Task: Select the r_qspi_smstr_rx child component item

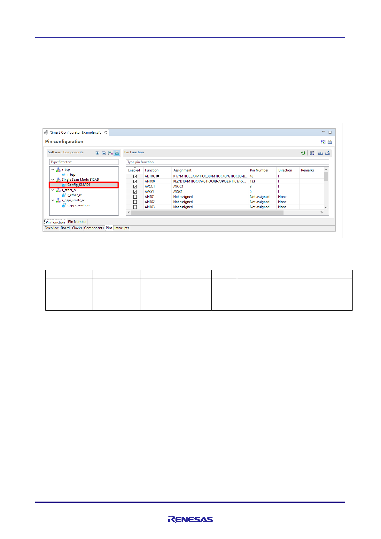Action: [x=79, y=205]
